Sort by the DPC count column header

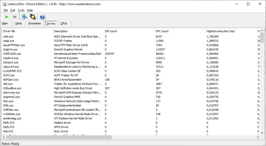coord(162,31)
